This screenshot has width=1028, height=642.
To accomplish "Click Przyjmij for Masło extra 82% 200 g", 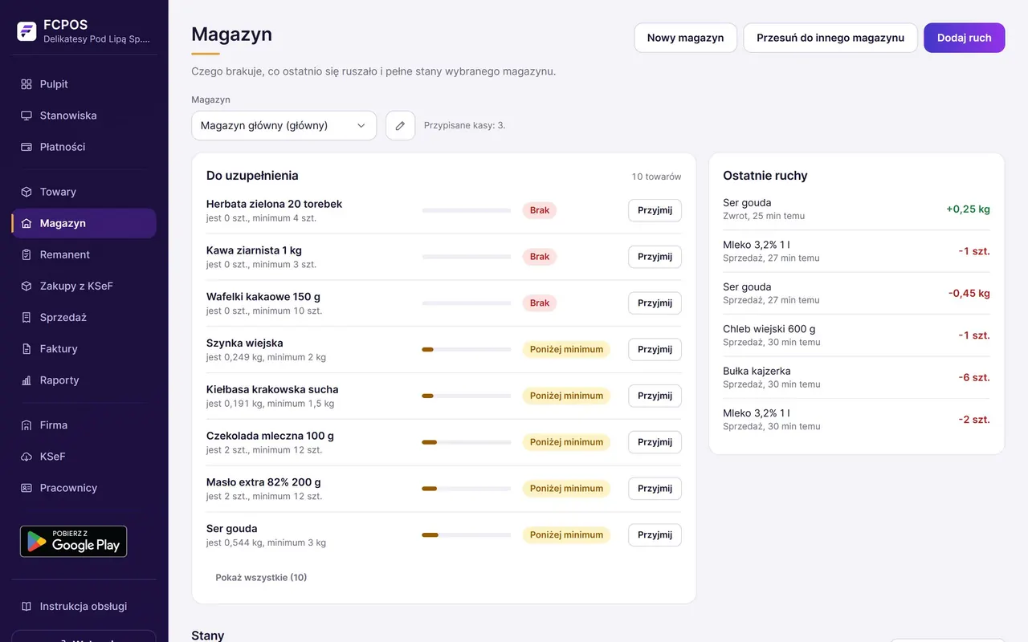I will point(655,489).
